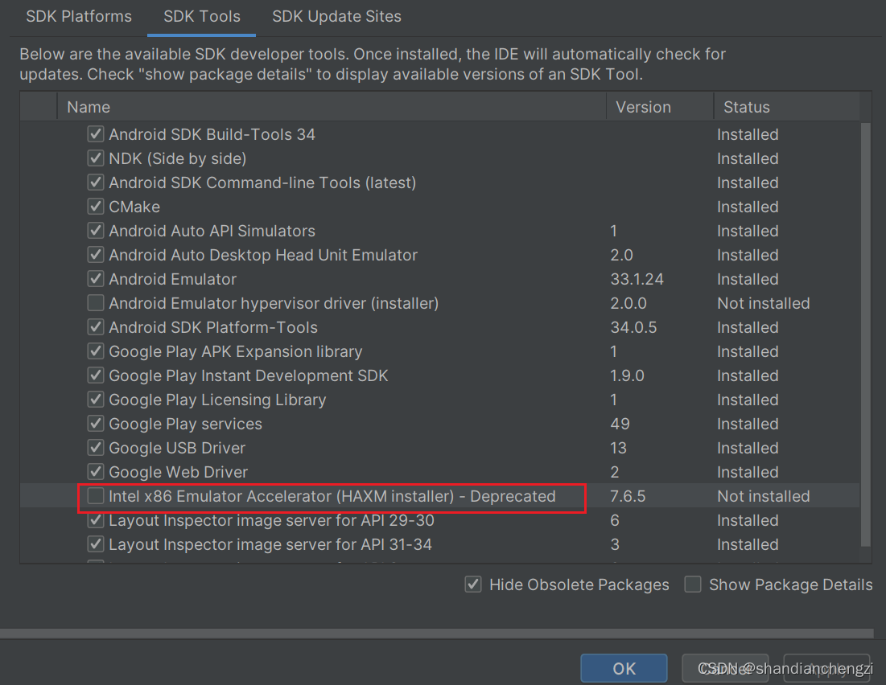Toggle Google Play services checkbox
The image size is (886, 685).
pyautogui.click(x=96, y=424)
